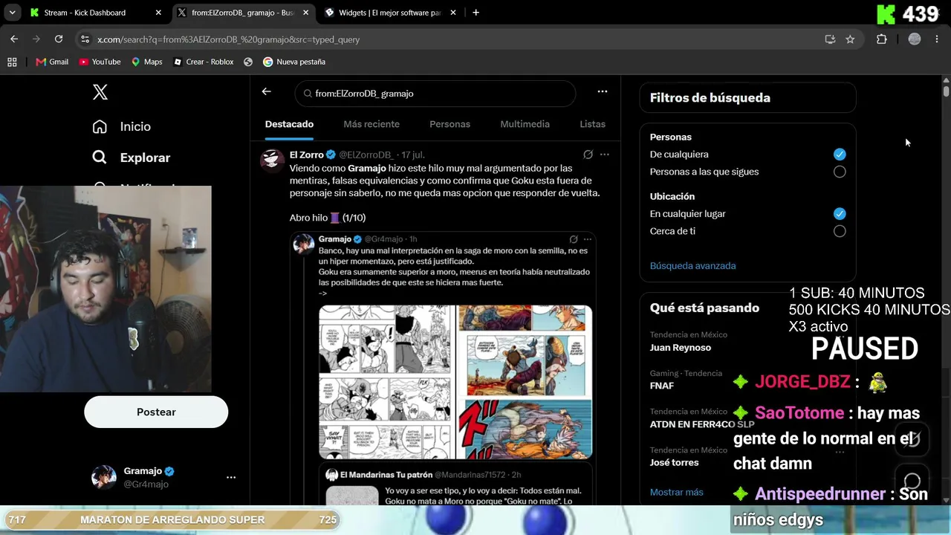Open the search options three-dot menu
Screen dimensions: 951x535
point(603,91)
